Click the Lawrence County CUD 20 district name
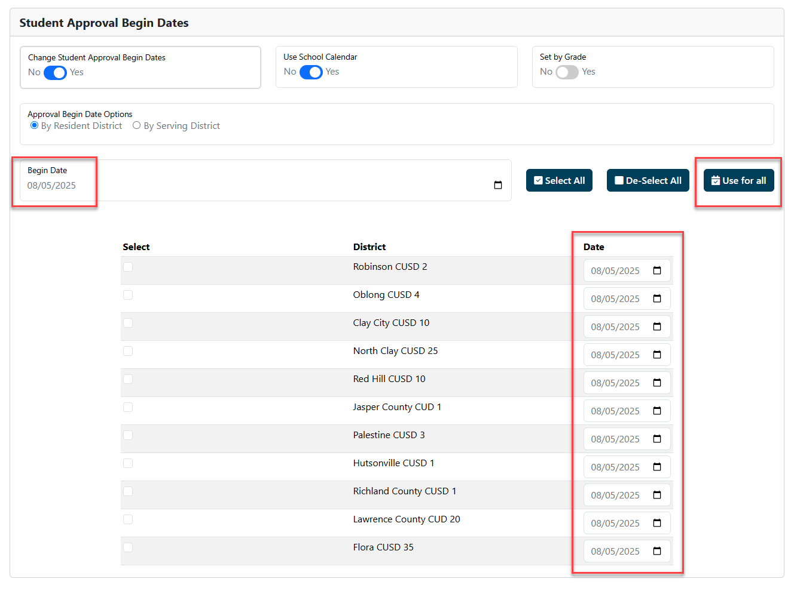This screenshot has height=591, width=794. [407, 519]
